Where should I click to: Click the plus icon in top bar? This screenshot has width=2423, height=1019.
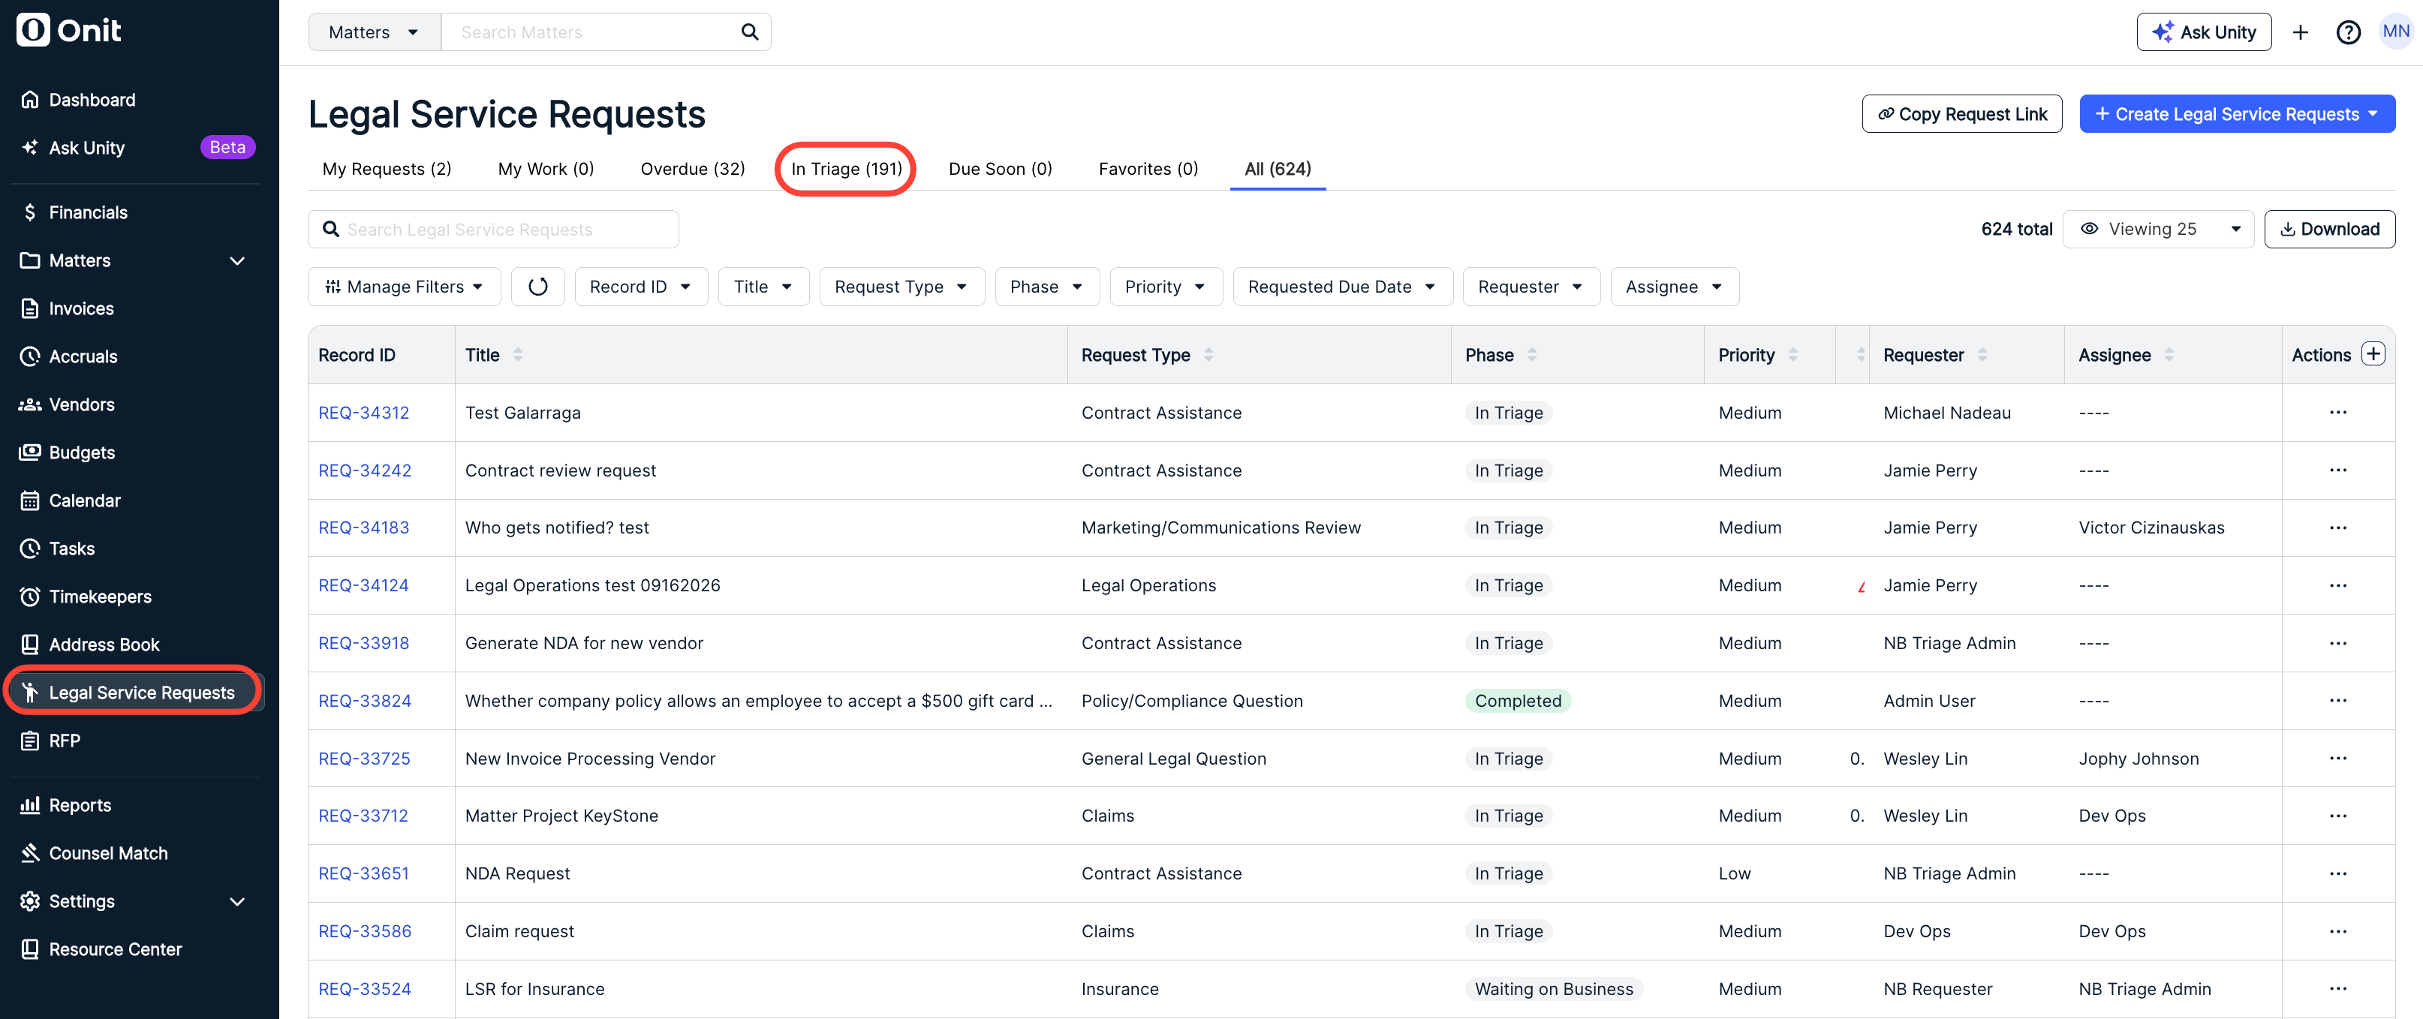pyautogui.click(x=2300, y=33)
